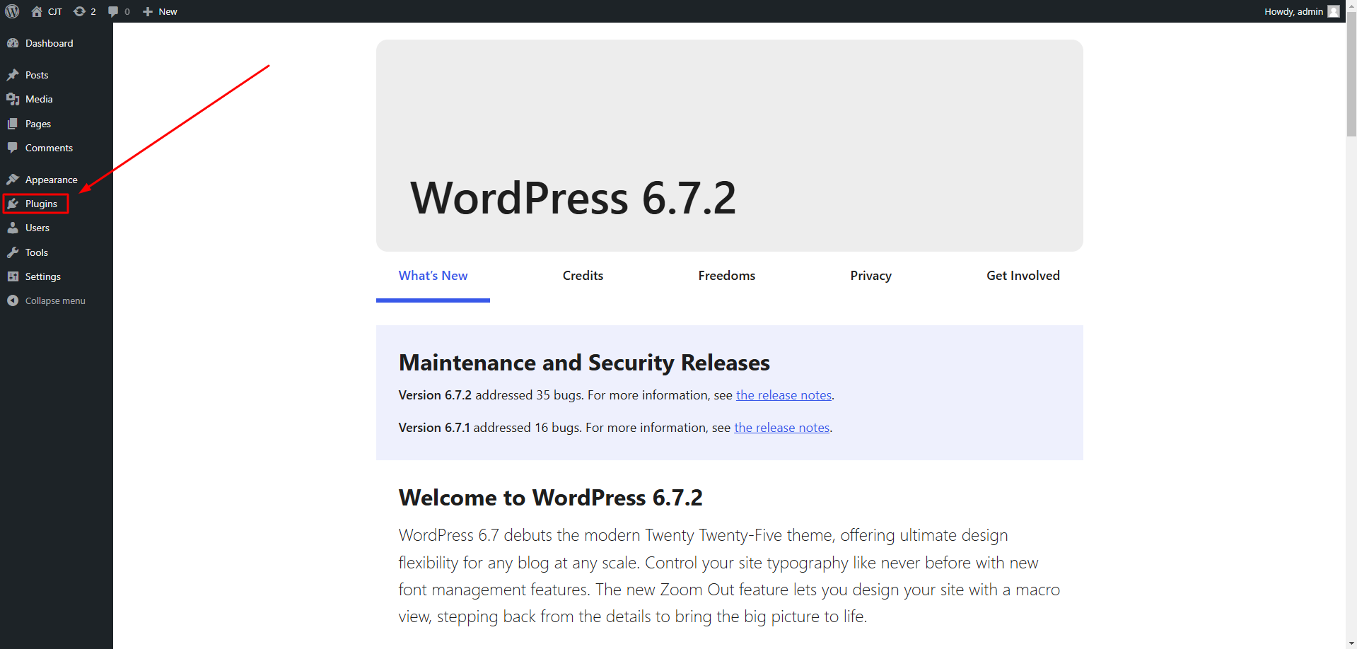
Task: Open the Appearance menu item
Action: click(x=57, y=180)
